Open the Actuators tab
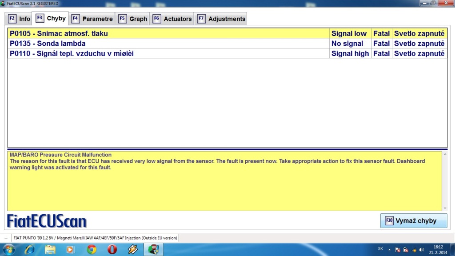 coord(172,19)
